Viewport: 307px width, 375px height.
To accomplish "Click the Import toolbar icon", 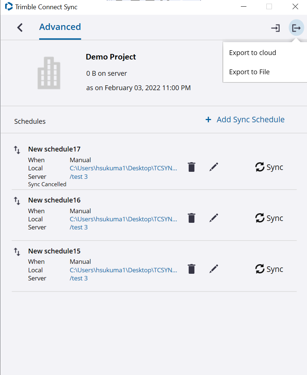I will coord(275,28).
